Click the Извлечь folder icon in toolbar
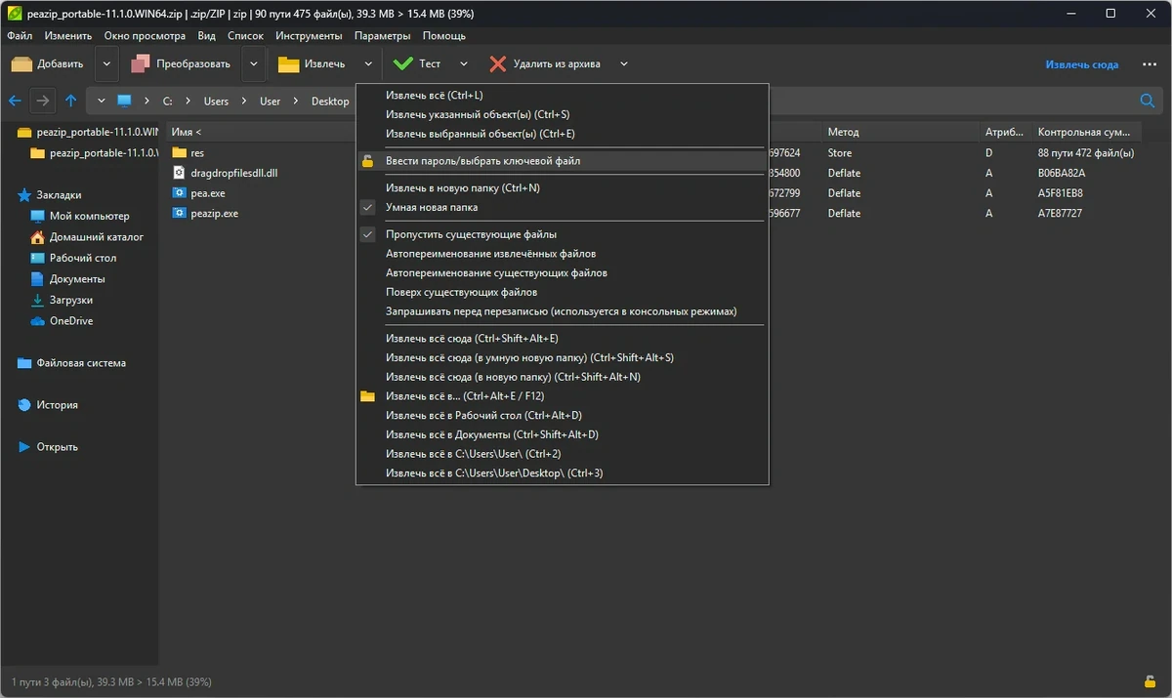This screenshot has height=698, width=1172. click(x=288, y=64)
